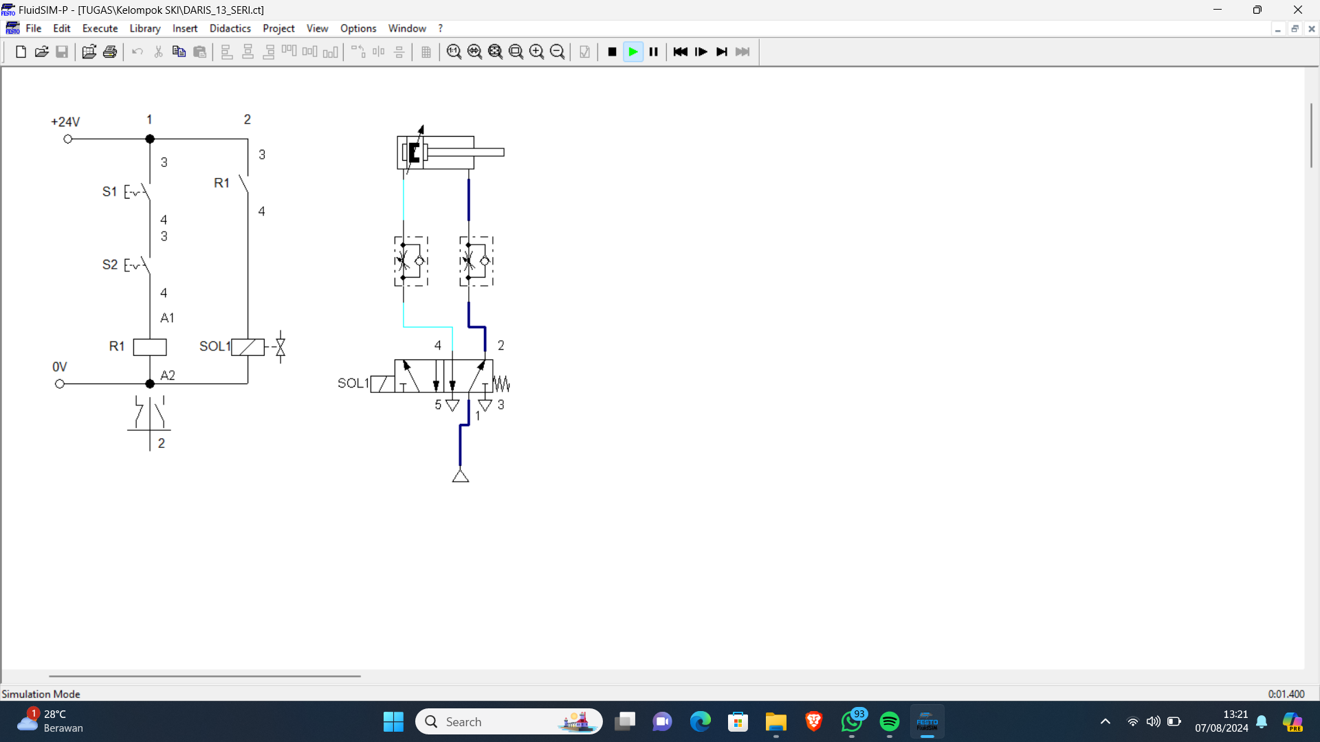Click the R1 relay contact switch
This screenshot has height=742, width=1320.
[244, 183]
